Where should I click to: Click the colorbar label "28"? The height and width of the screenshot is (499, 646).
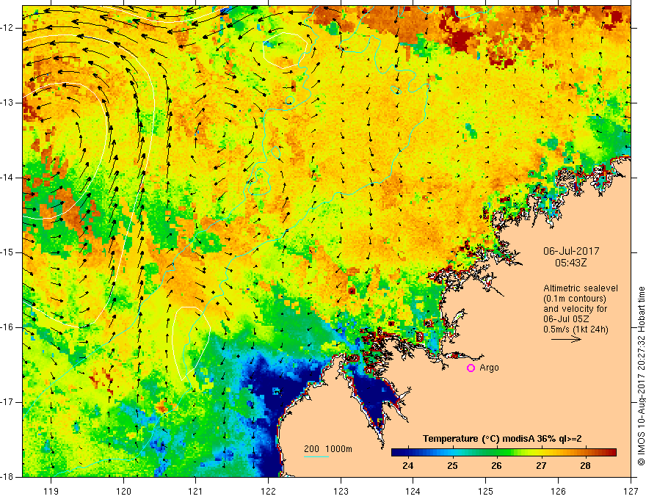[585, 466]
